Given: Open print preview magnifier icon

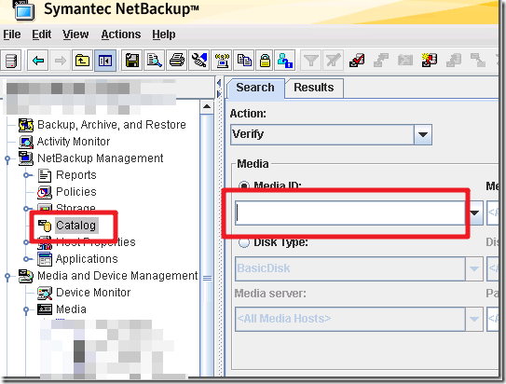Looking at the screenshot, I should 155,61.
